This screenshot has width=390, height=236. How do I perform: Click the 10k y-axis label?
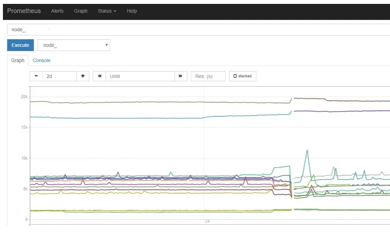[x=24, y=158]
